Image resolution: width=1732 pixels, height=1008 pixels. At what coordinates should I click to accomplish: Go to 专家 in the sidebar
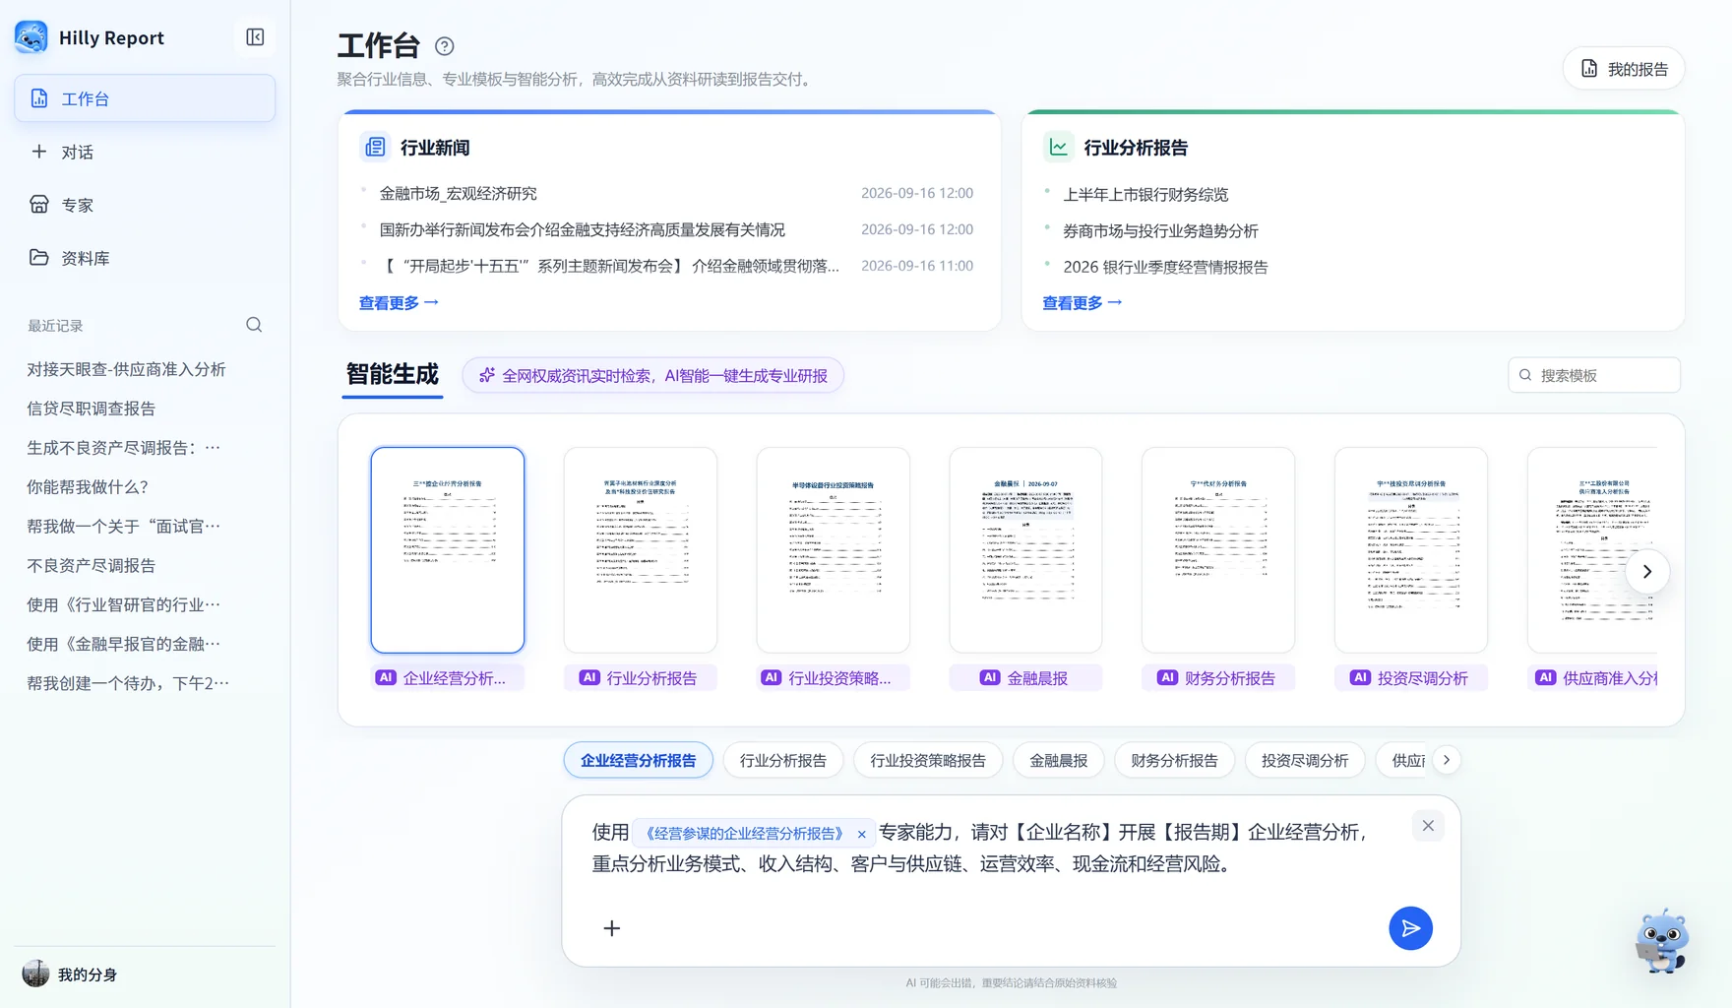tap(145, 205)
